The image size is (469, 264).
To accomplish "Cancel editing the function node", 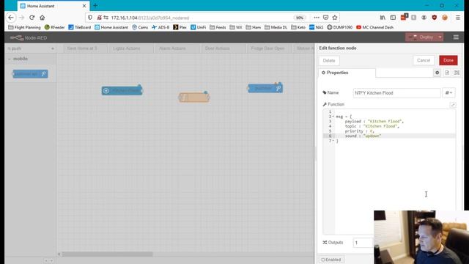I will pos(424,60).
